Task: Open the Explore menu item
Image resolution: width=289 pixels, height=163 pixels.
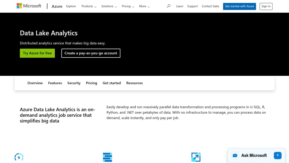Action: tap(71, 6)
